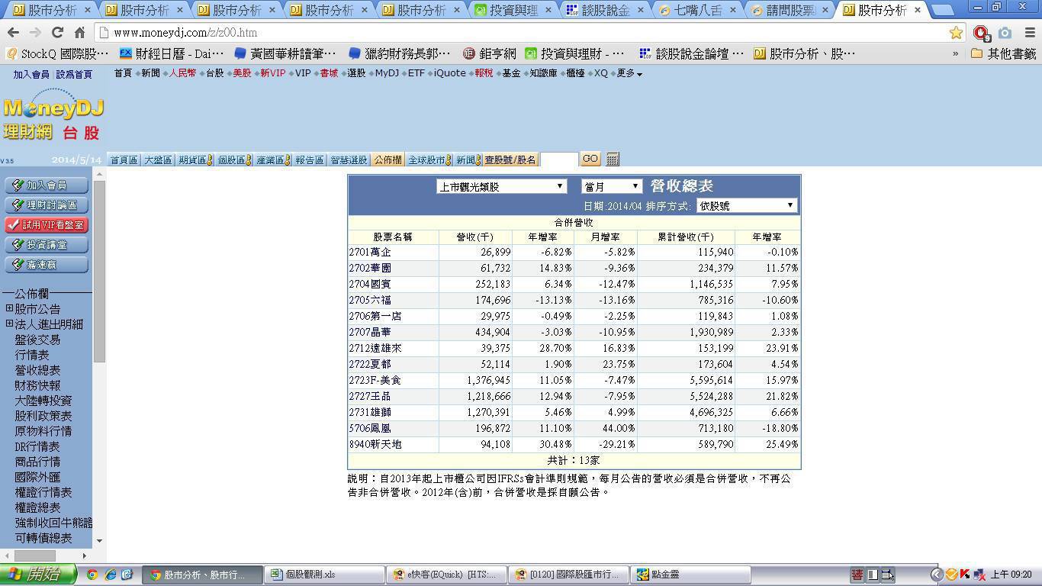Click the camera extension icon
This screenshot has width=1042, height=586.
(1005, 33)
